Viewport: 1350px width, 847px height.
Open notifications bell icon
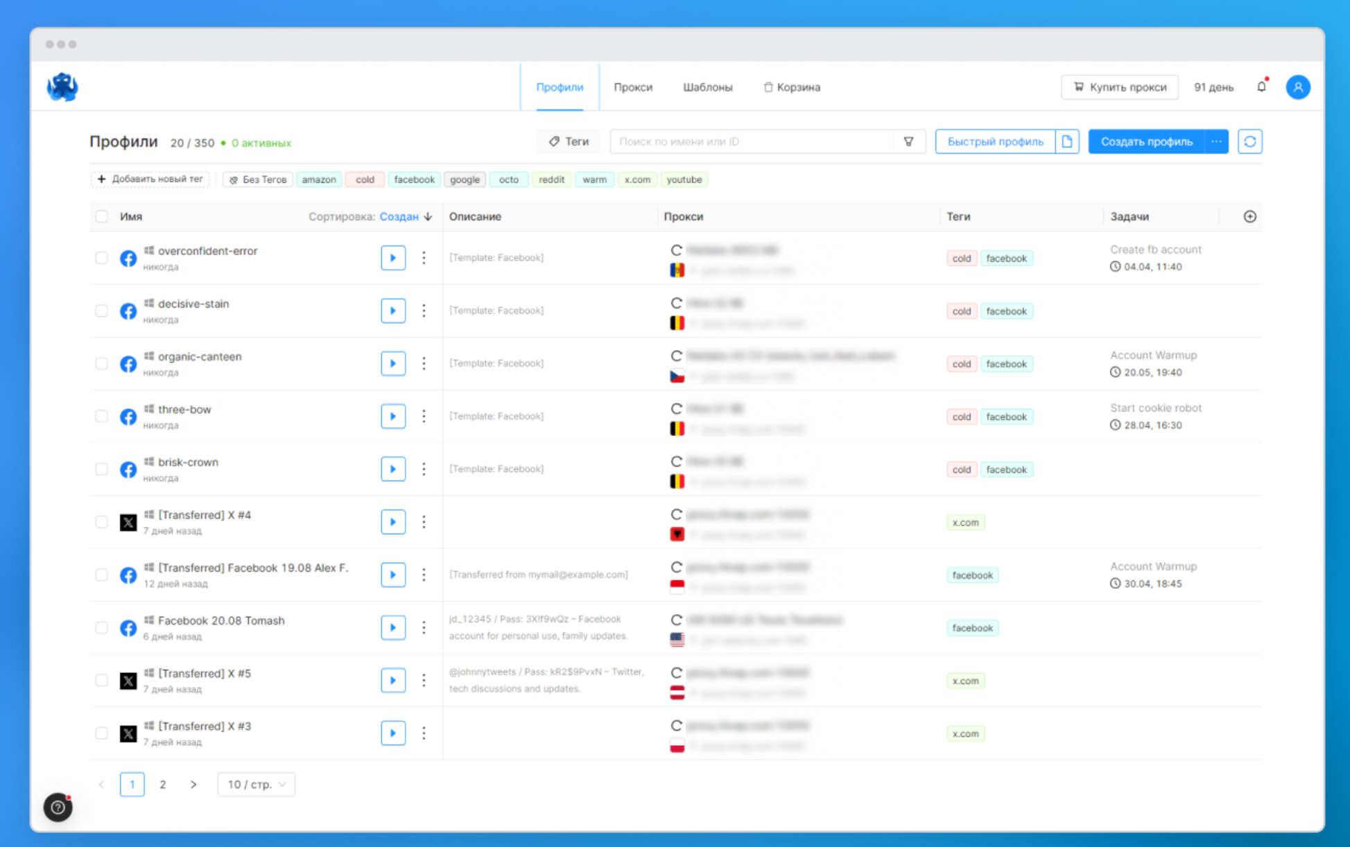1262,87
